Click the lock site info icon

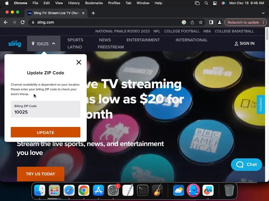33,23
